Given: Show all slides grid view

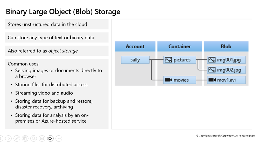Looking at the screenshot, I should (x=25, y=138).
